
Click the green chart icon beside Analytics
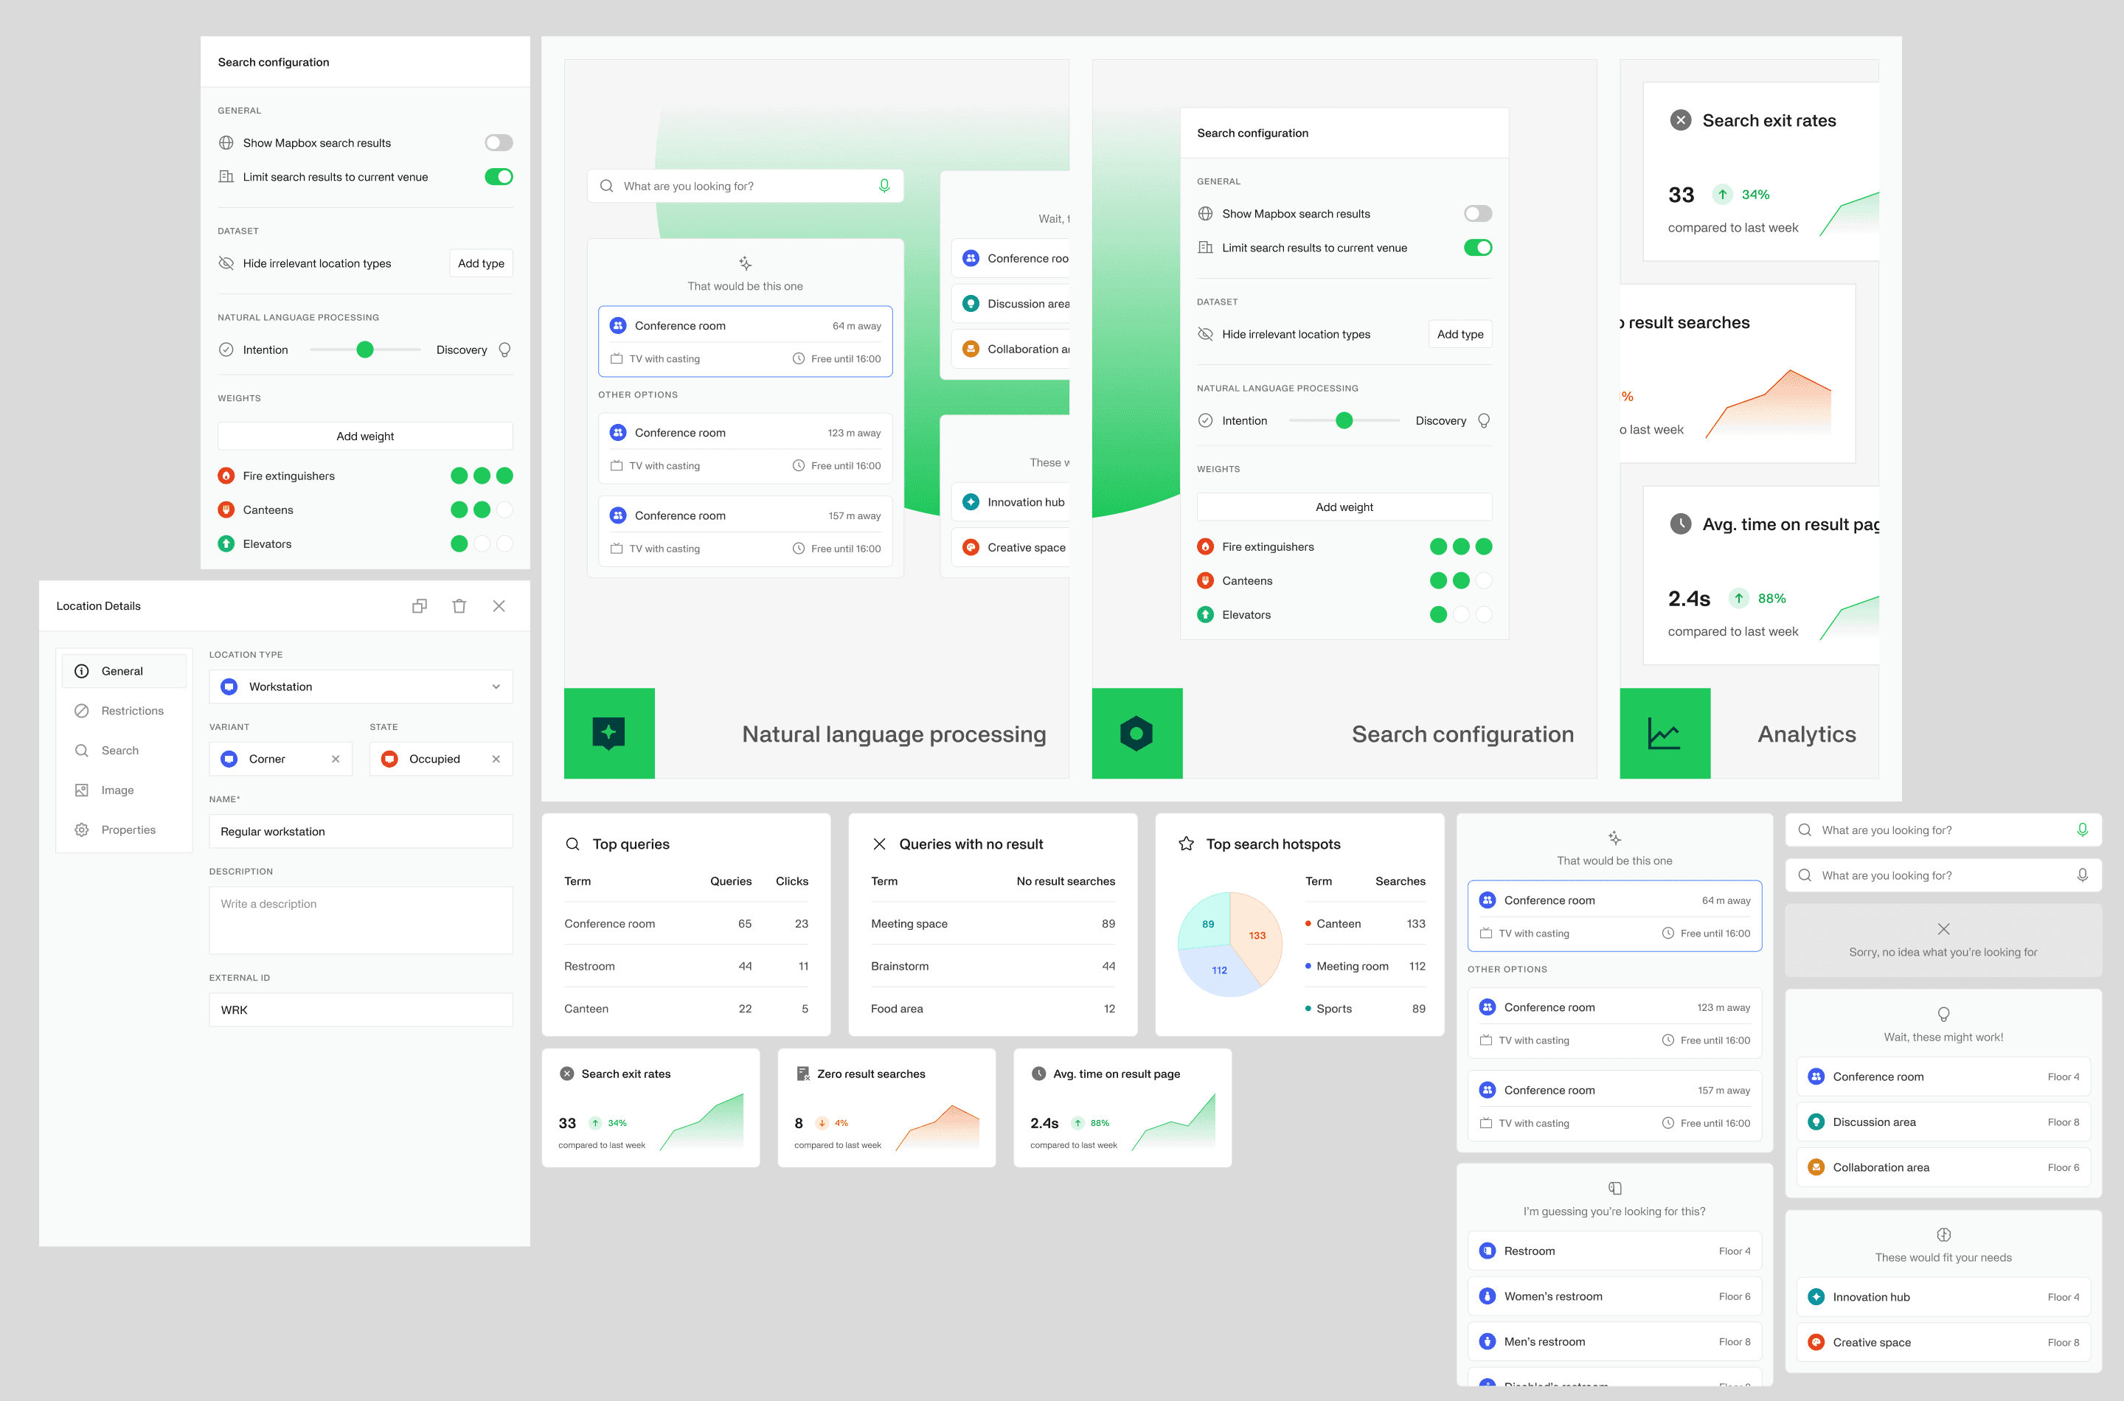pos(1664,734)
